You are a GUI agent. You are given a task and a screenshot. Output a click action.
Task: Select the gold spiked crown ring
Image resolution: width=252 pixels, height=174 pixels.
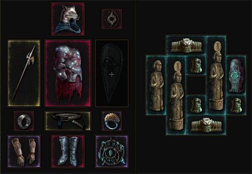coord(112,121)
